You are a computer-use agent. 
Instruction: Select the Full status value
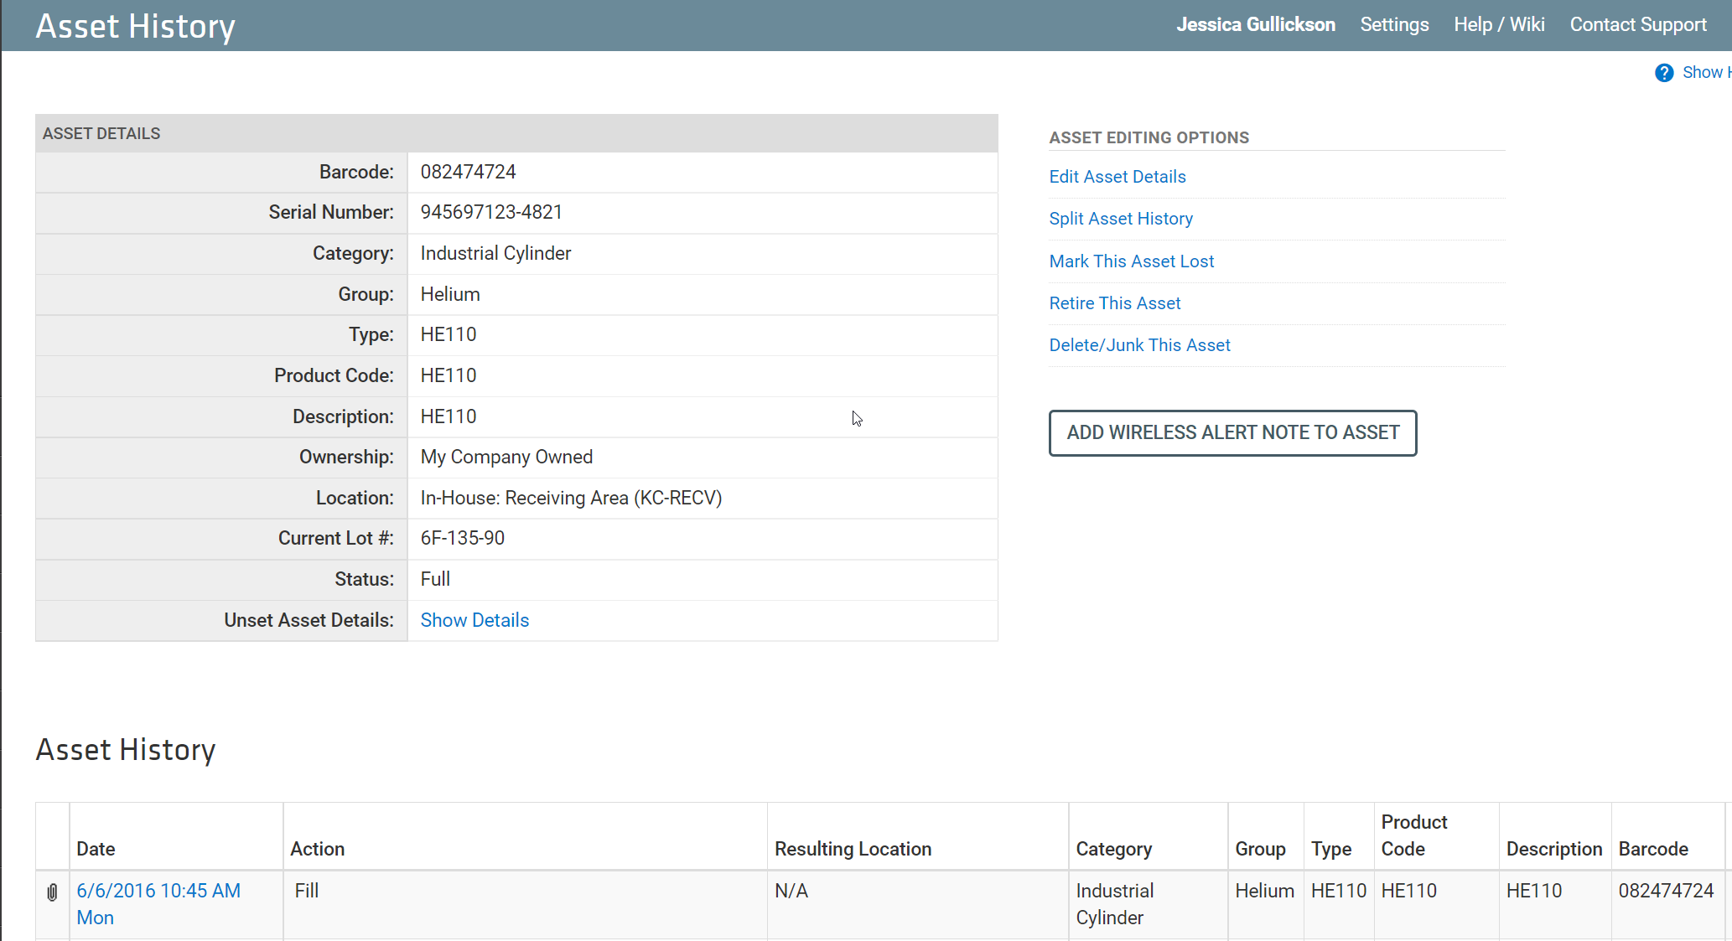click(x=435, y=579)
